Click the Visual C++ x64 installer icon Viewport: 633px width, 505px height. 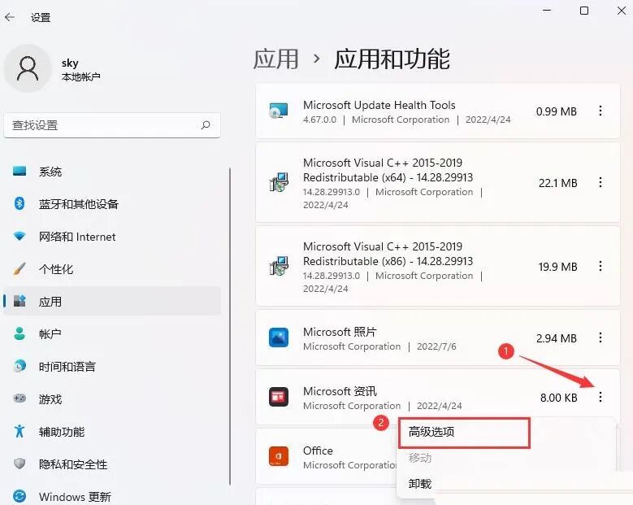point(279,182)
